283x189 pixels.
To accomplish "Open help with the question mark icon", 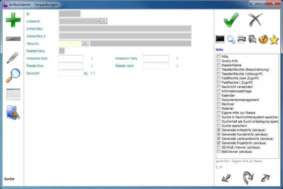I will [x=263, y=39].
